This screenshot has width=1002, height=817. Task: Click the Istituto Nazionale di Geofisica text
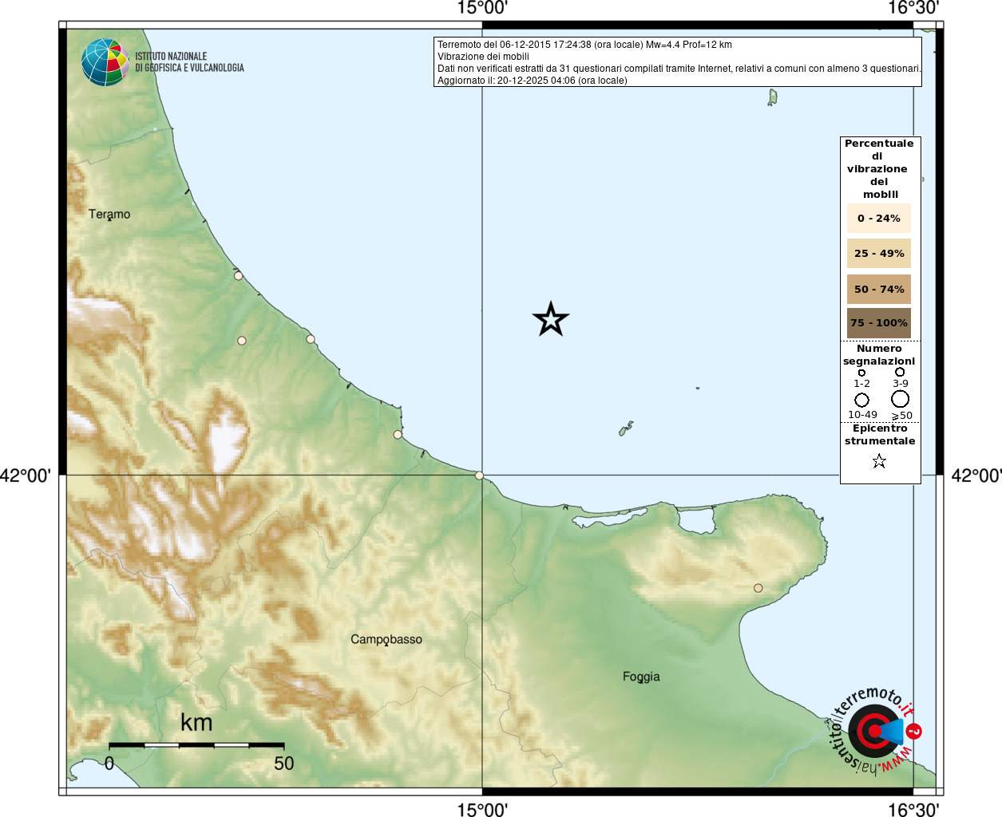189,62
